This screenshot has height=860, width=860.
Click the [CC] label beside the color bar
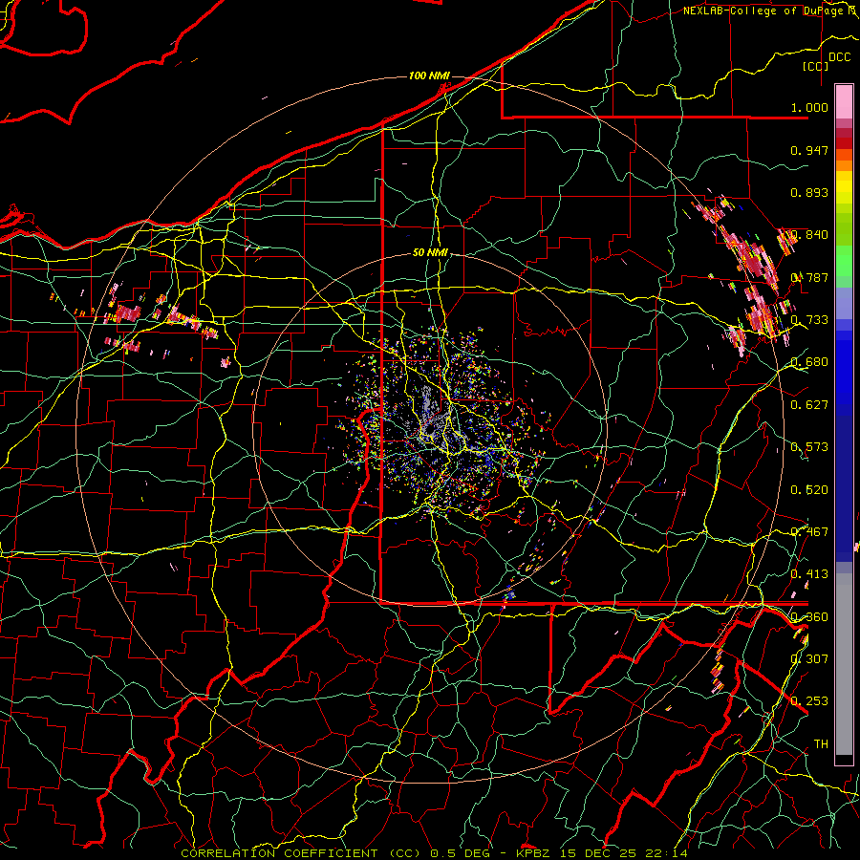click(x=815, y=66)
